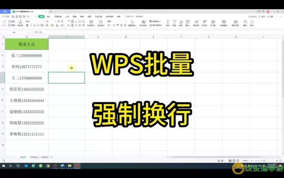Click the increase font size icon
The height and width of the screenshot is (178, 284).
coord(58,21)
